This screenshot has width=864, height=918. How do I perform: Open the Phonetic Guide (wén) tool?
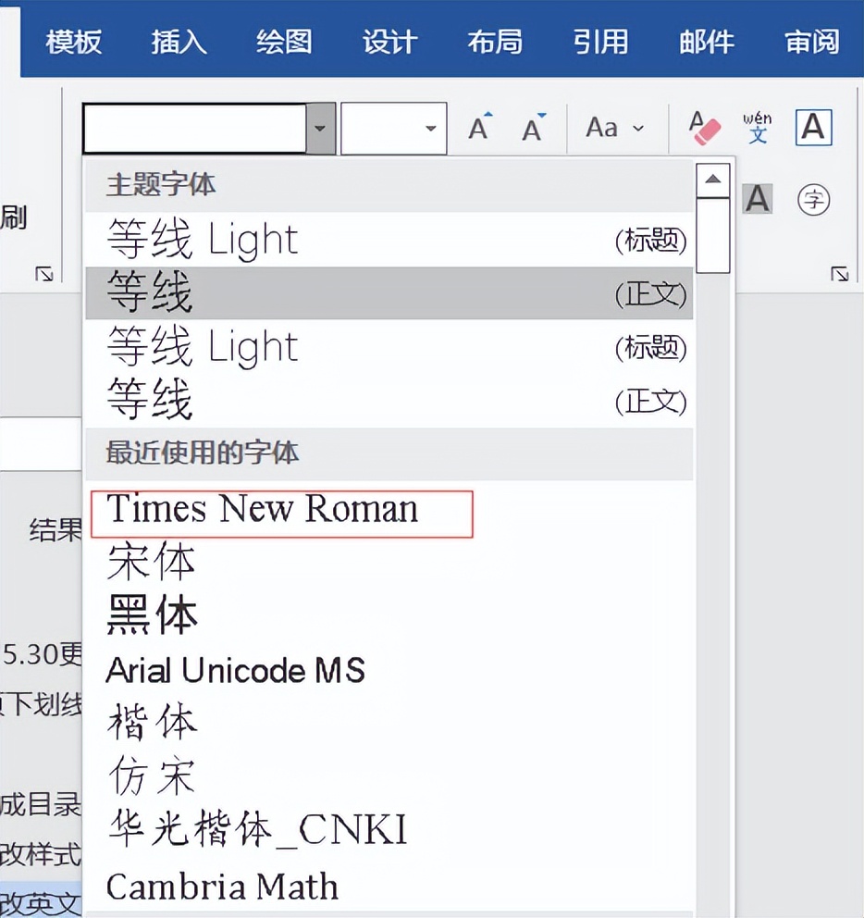[758, 130]
